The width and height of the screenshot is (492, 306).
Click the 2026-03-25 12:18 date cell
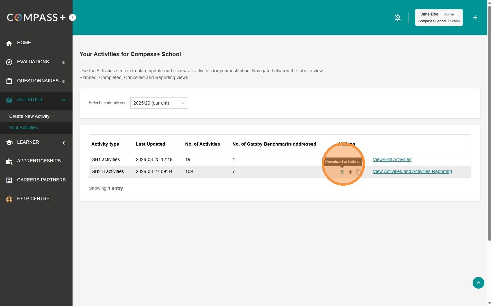(x=154, y=159)
